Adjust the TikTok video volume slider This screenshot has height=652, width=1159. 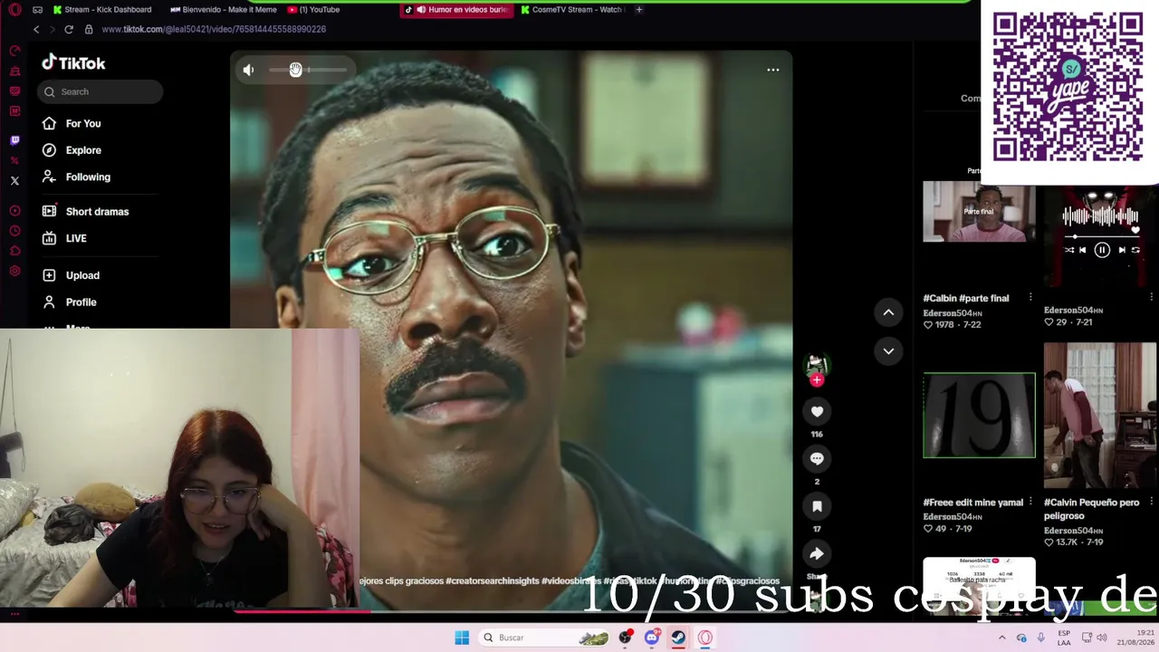coord(307,70)
